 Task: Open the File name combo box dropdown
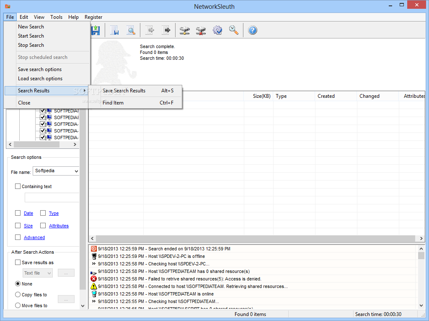[x=76, y=171]
